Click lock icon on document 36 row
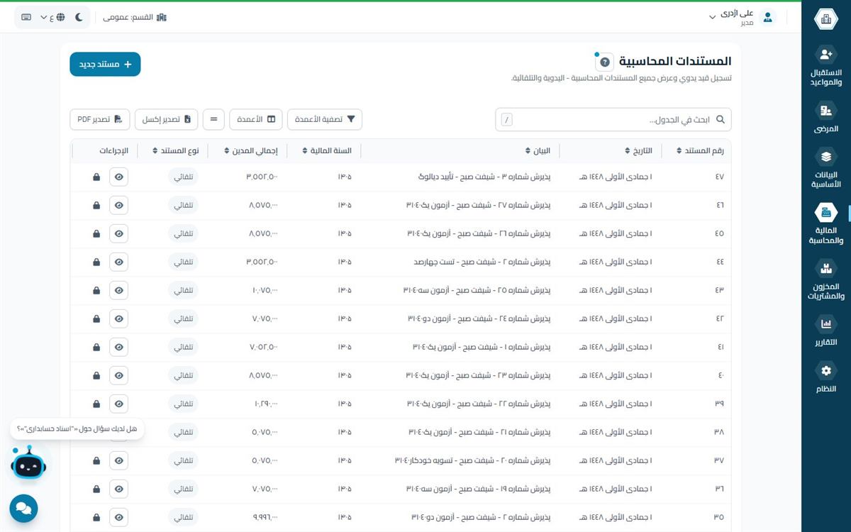This screenshot has width=851, height=532. click(96, 489)
